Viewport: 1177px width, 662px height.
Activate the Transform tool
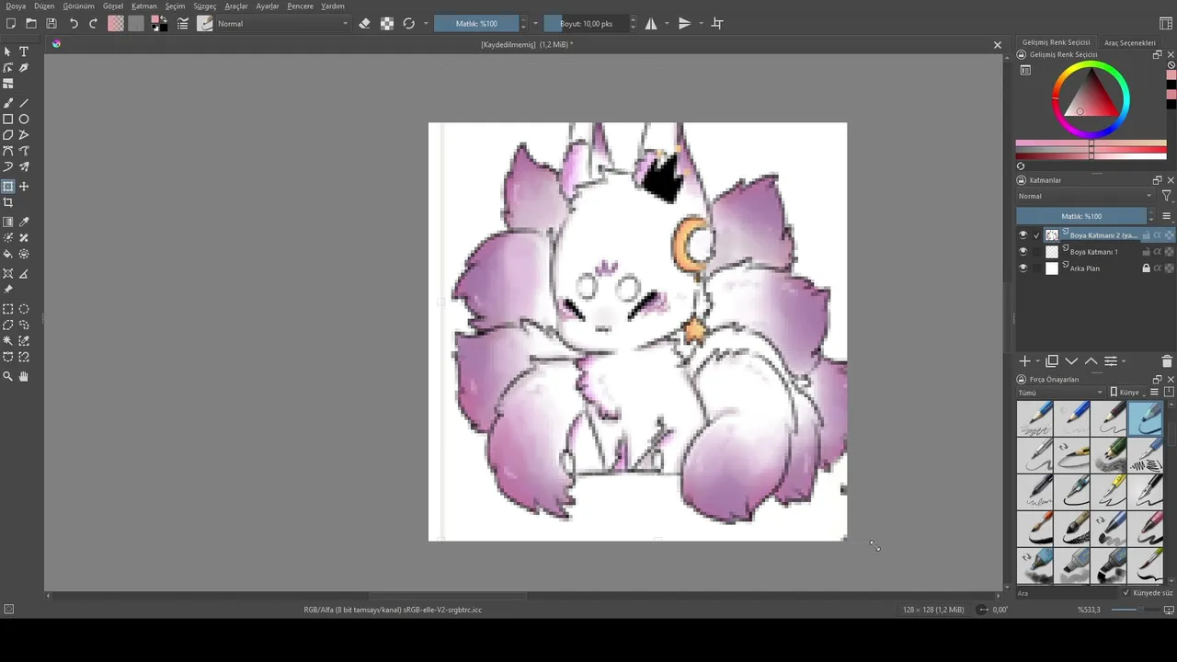coord(8,187)
